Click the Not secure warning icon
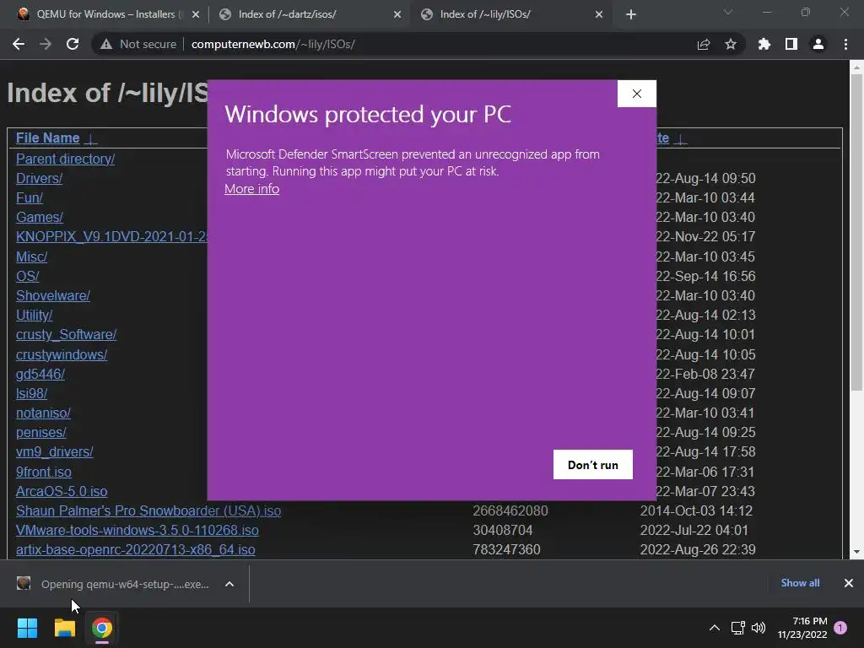 click(x=105, y=44)
